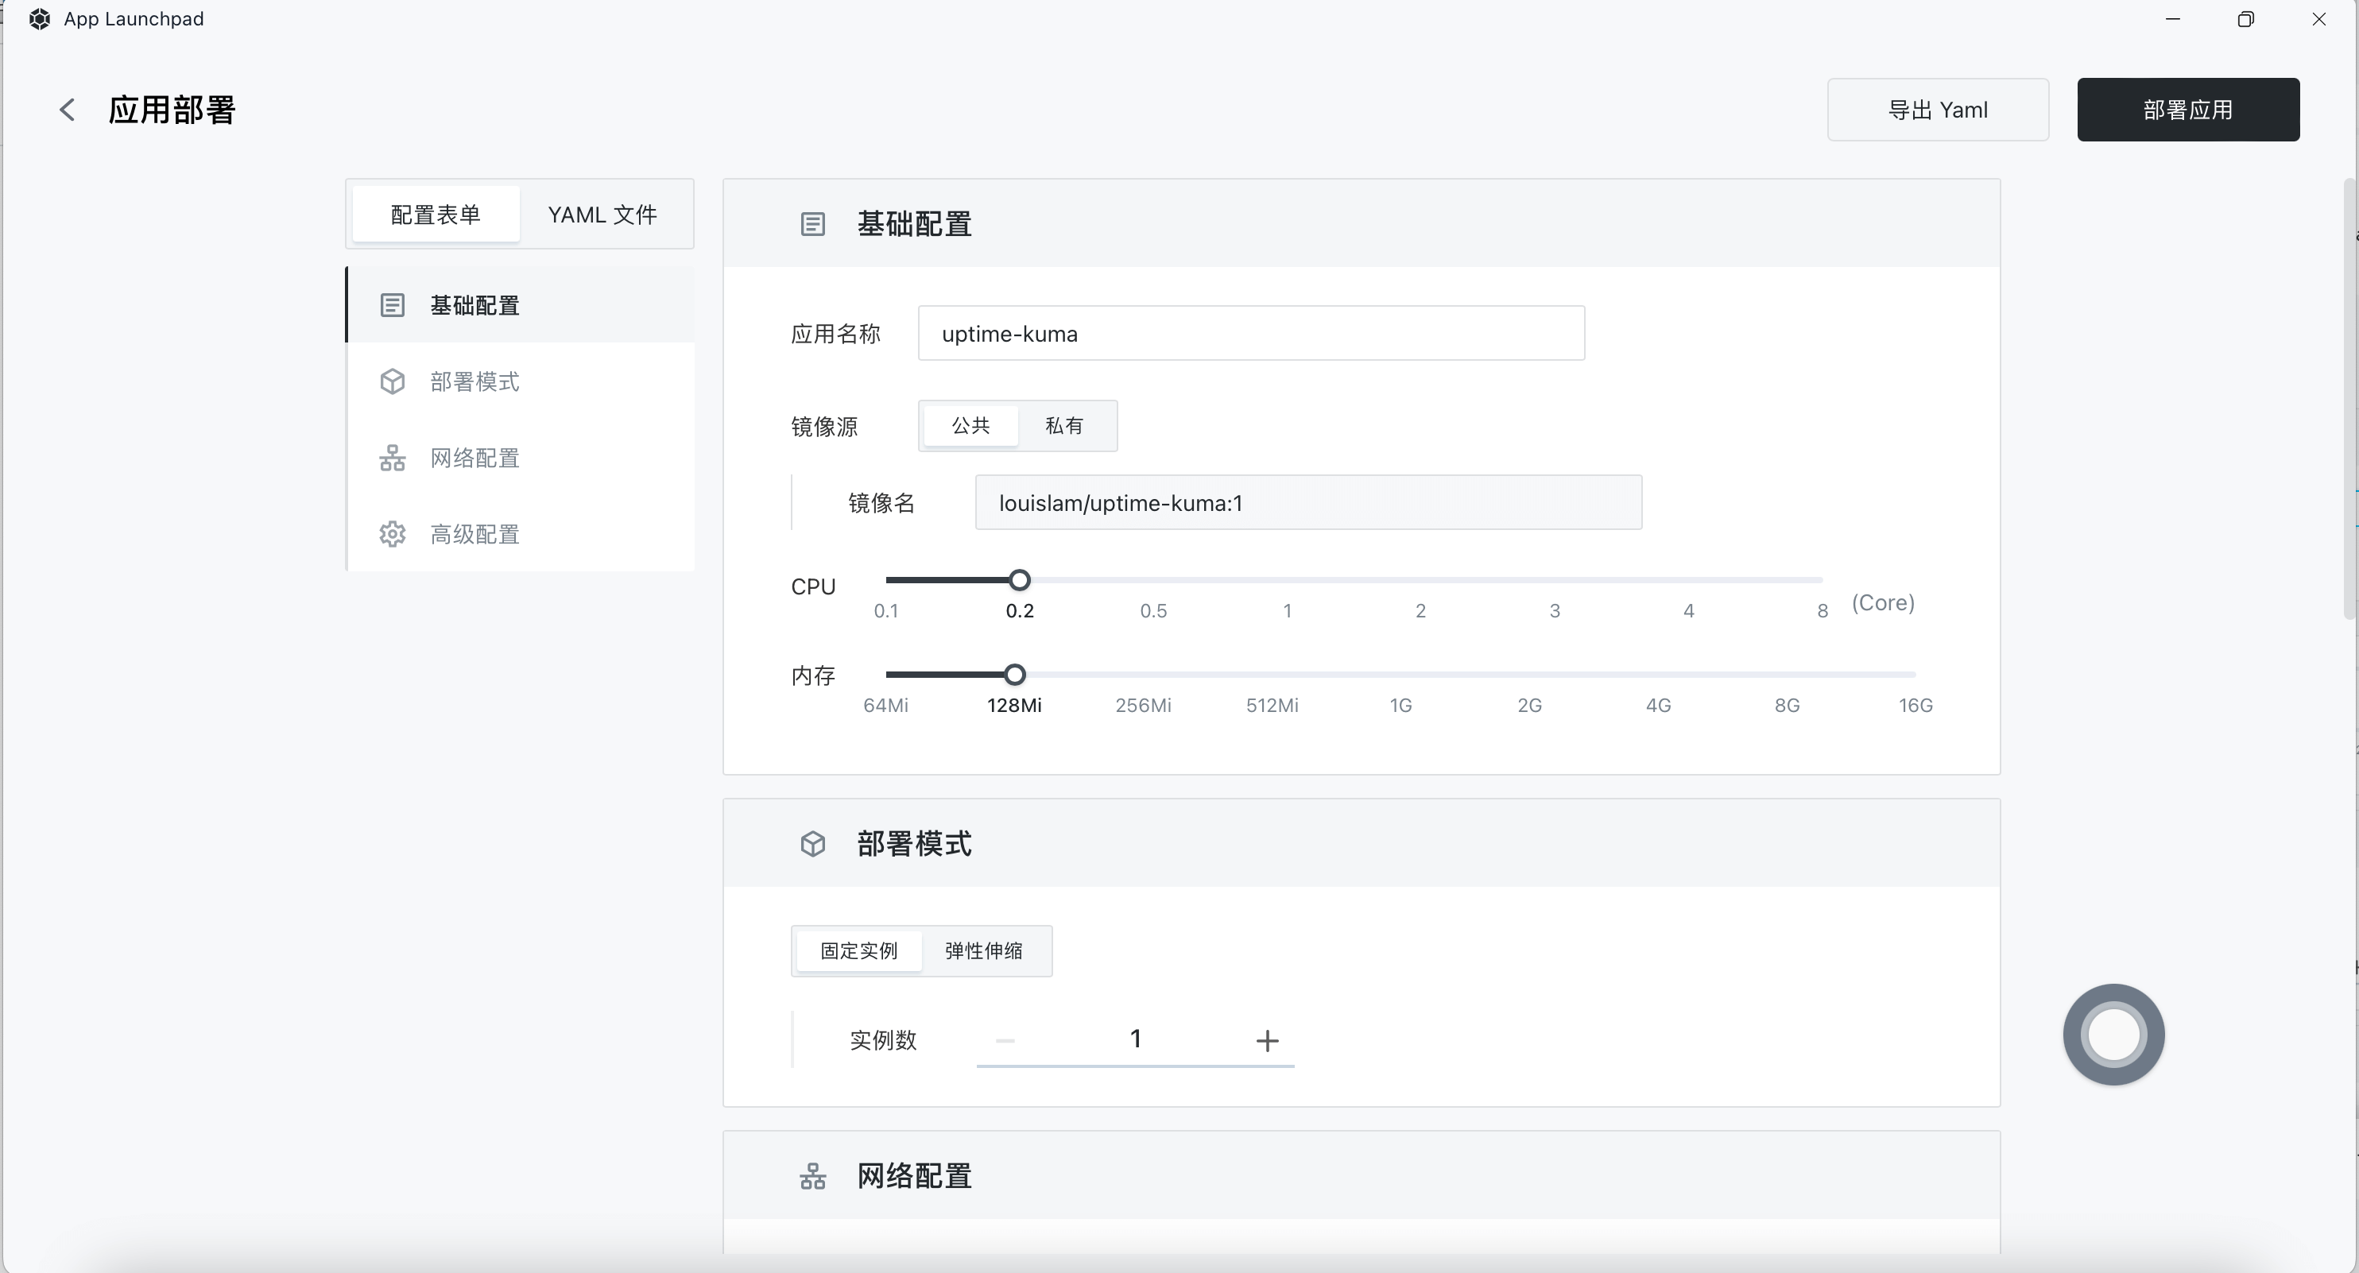Click the App Launchpad logo icon
Screen dimensions: 2359x1273
click(40, 19)
